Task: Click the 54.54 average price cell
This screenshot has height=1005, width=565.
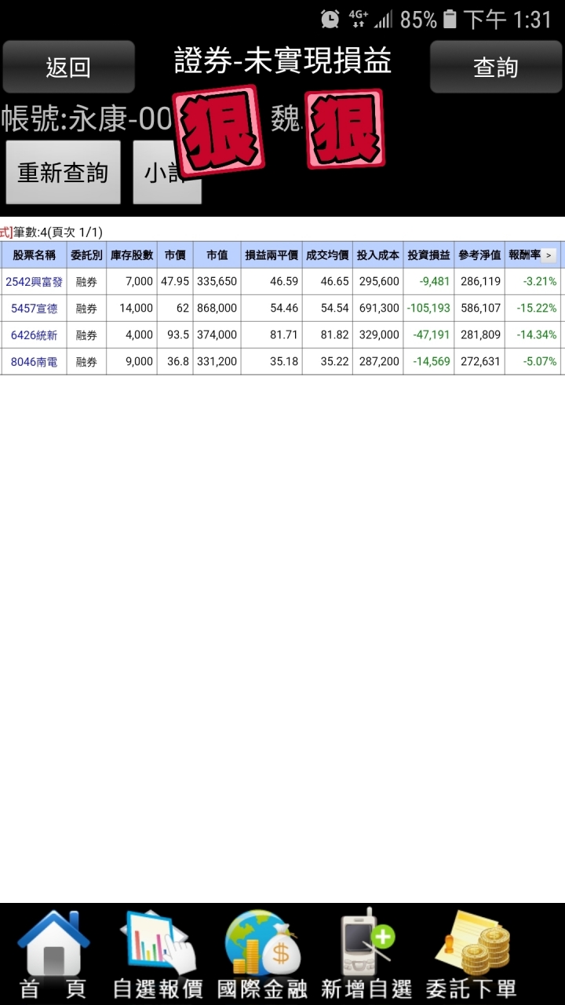Action: pyautogui.click(x=327, y=308)
